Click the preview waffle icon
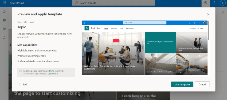227x100 pixels. pos(84,23)
